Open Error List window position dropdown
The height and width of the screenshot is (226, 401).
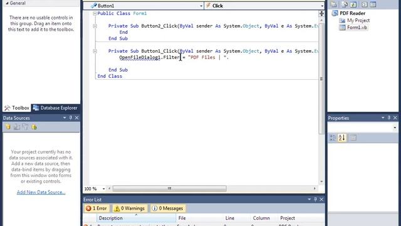[309, 200]
